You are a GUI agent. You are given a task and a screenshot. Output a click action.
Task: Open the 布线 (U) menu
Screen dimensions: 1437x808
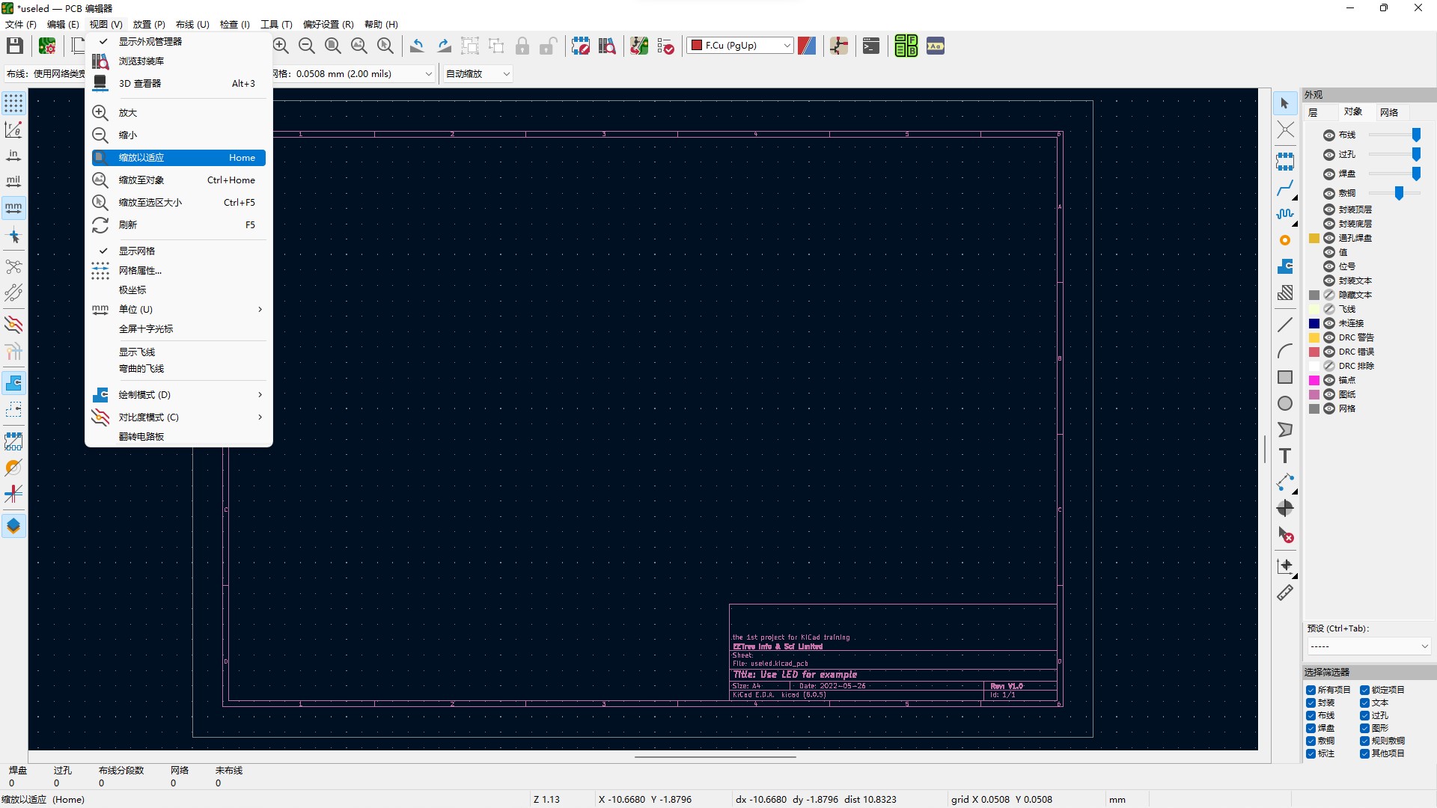(x=192, y=24)
